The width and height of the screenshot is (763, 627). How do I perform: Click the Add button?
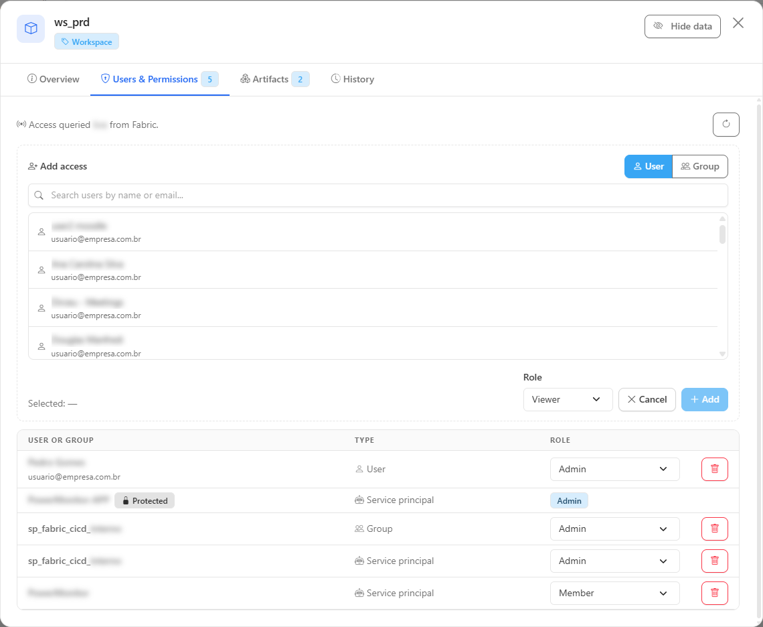[x=704, y=399]
